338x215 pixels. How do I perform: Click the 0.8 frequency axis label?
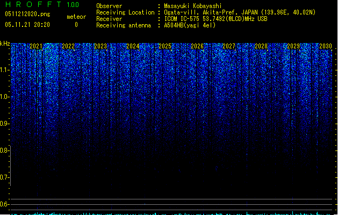click(5, 150)
